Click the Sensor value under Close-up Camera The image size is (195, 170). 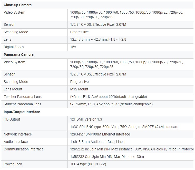click(x=98, y=24)
